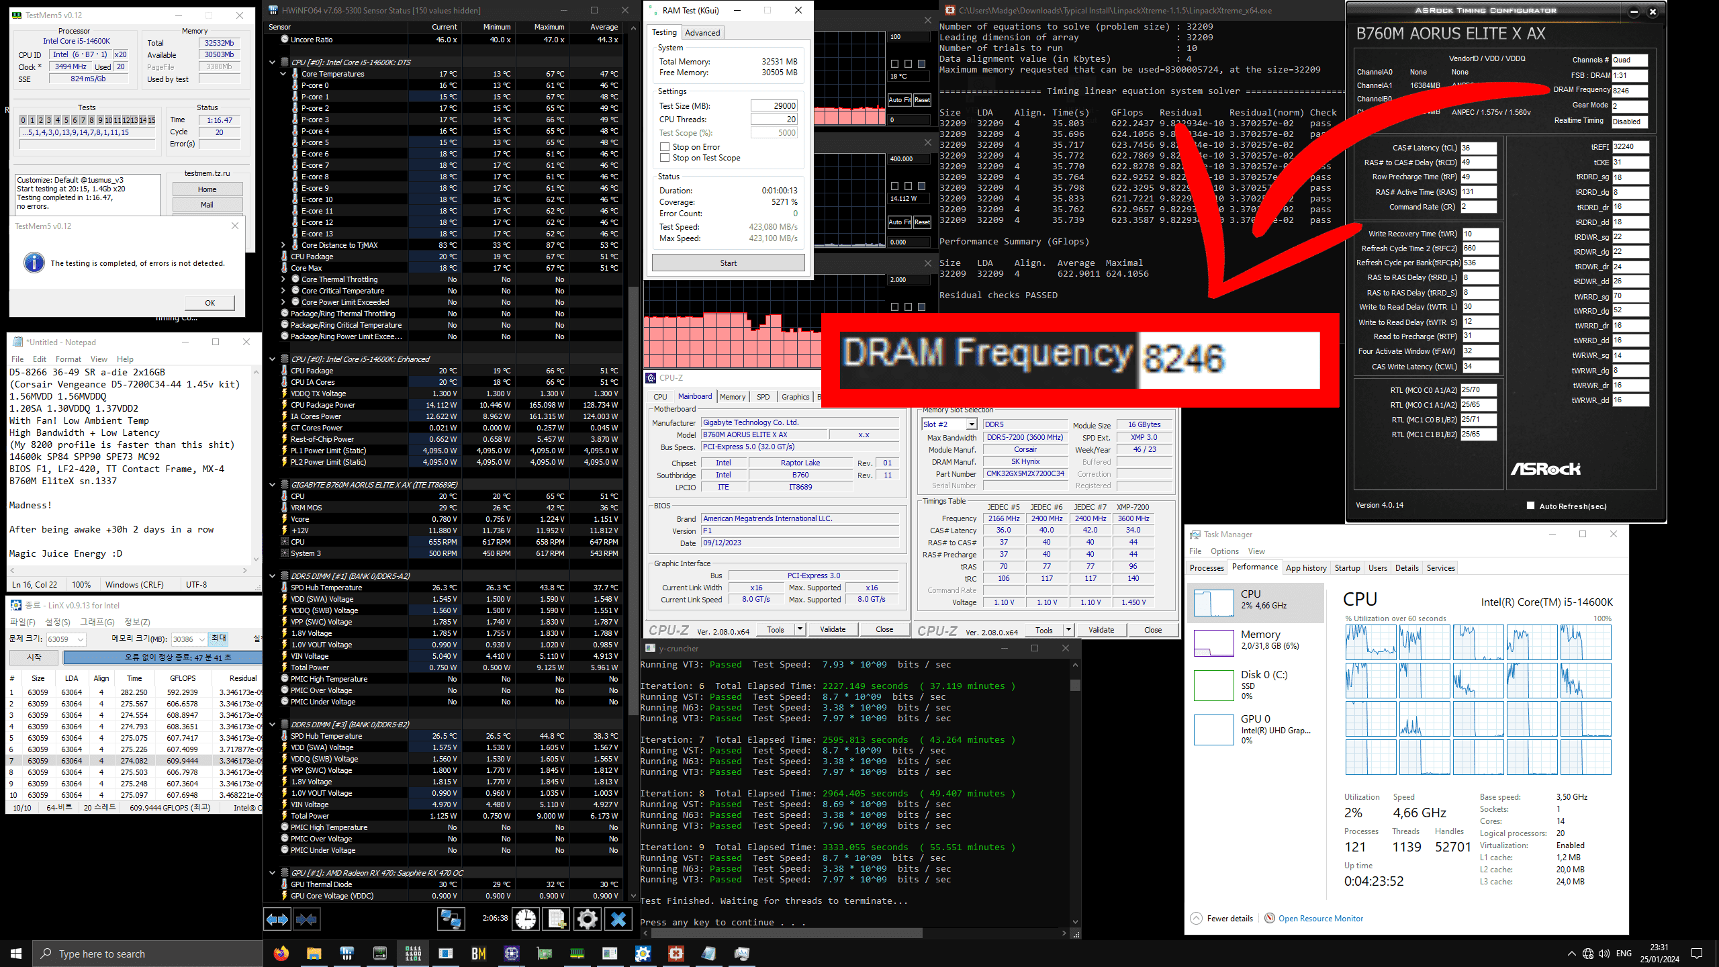Click Reset in the 14.112 W graph
The image size is (1719, 967).
[922, 222]
